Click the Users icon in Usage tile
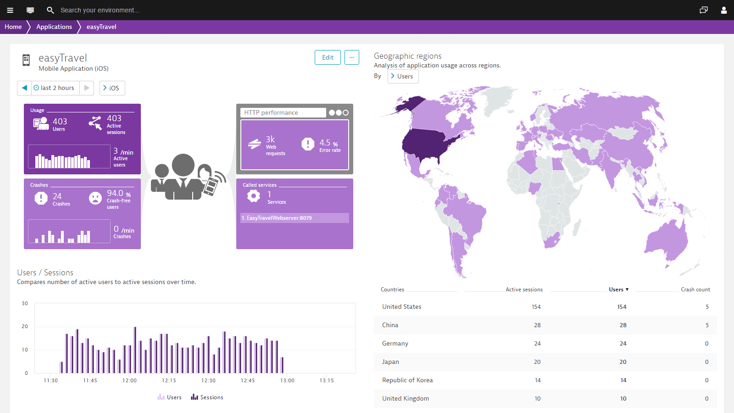This screenshot has width=734, height=413. [x=41, y=123]
